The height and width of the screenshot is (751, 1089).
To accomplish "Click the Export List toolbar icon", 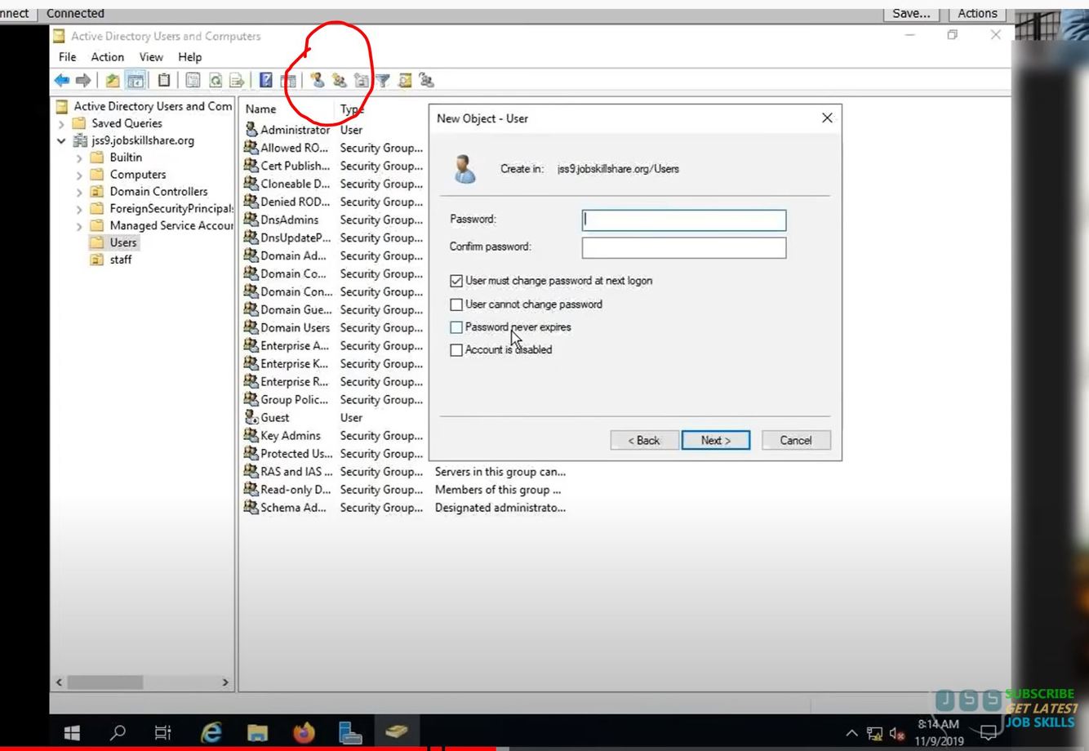I will point(237,80).
